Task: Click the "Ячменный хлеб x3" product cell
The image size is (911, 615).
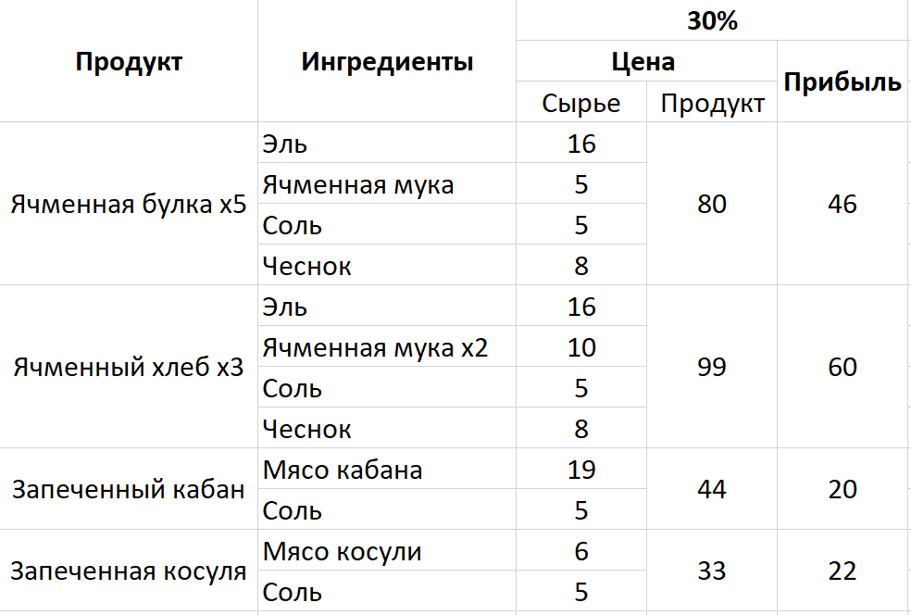Action: click(129, 368)
